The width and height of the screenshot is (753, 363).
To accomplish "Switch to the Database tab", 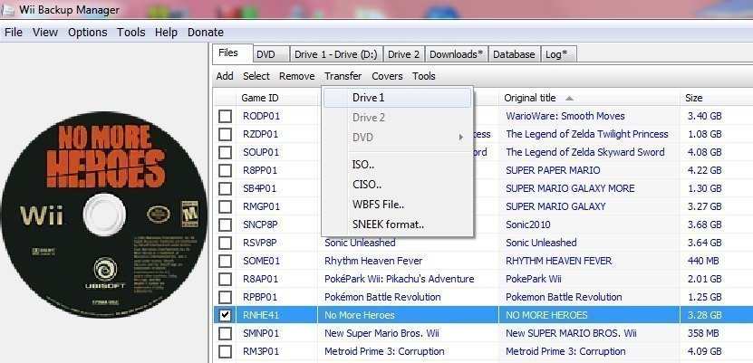I will 514,54.
